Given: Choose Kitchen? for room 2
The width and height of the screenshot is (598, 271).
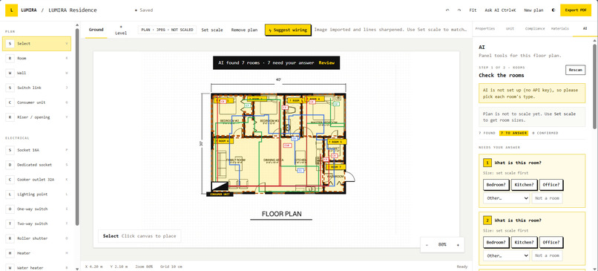Looking at the screenshot, I should click(524, 242).
